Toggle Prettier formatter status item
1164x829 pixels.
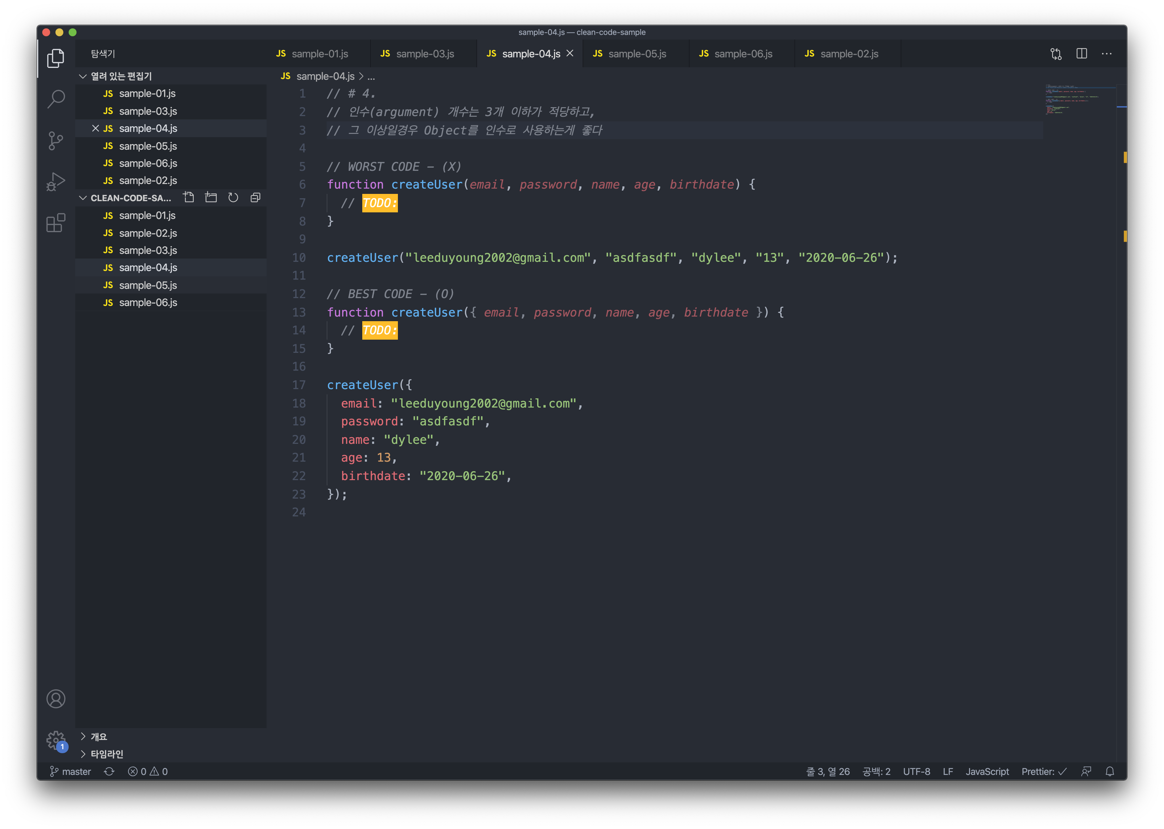1044,771
